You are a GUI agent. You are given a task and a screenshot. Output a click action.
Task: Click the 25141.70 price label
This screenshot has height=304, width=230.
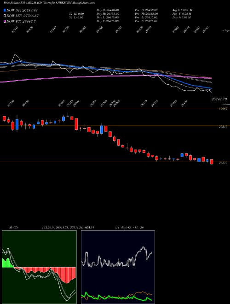pyautogui.click(x=219, y=99)
